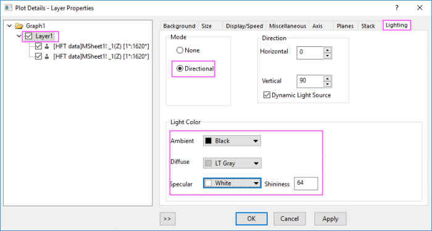Switch to the Miscellaneous tab
432x231 pixels.
288,26
